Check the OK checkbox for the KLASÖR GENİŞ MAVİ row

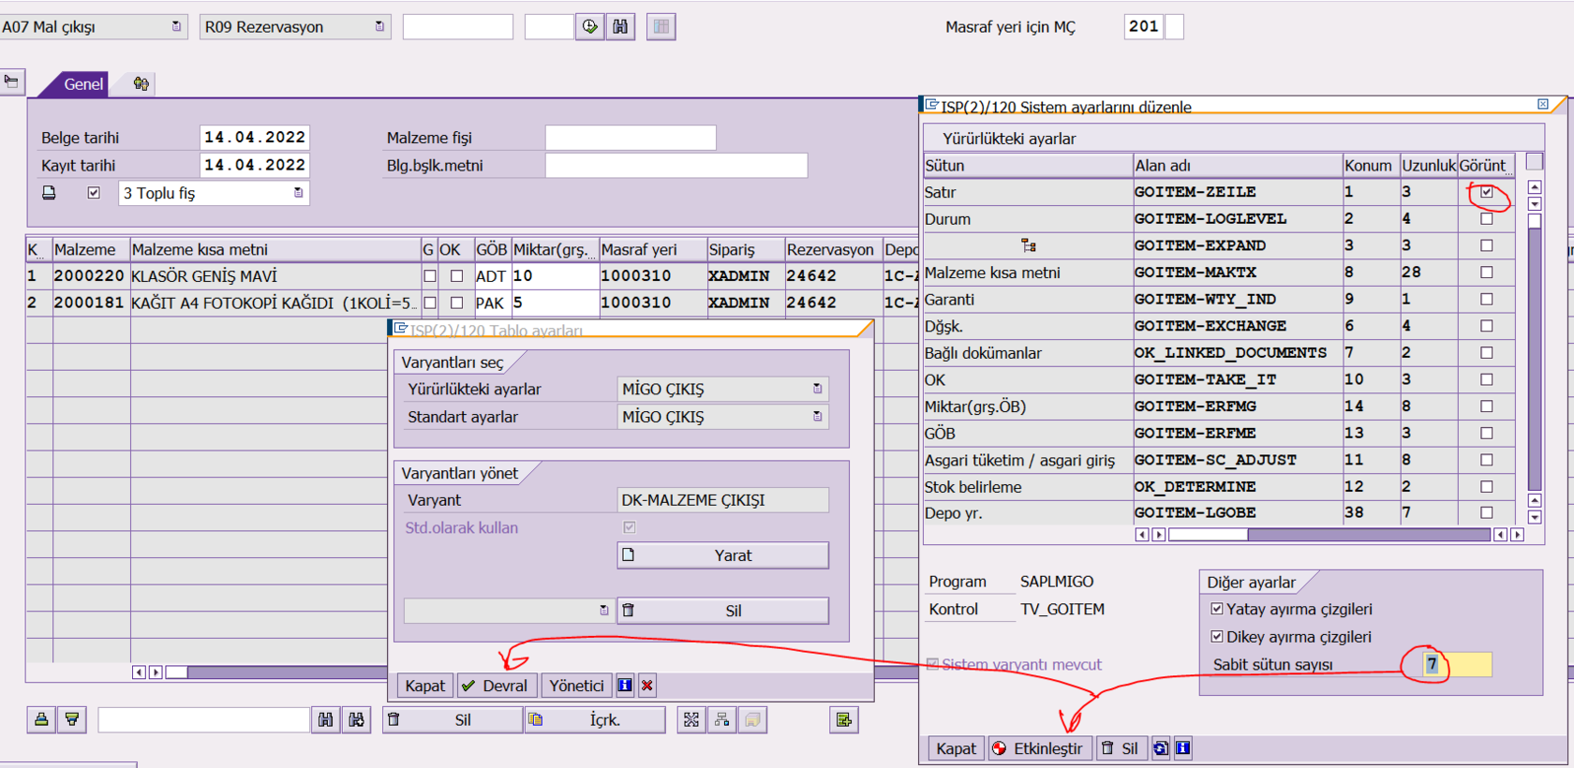[456, 276]
